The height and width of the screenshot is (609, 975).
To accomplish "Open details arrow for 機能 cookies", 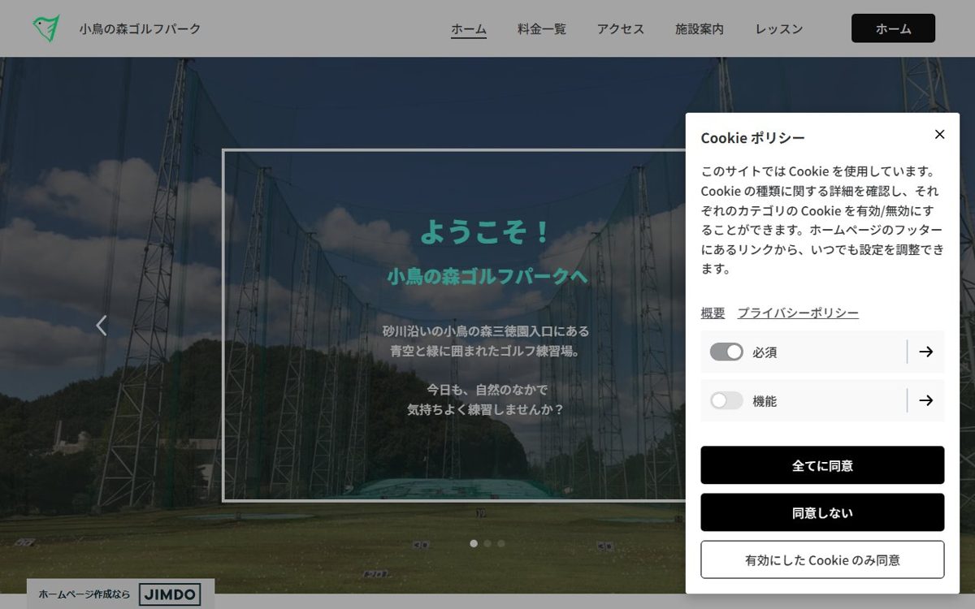I will point(925,400).
